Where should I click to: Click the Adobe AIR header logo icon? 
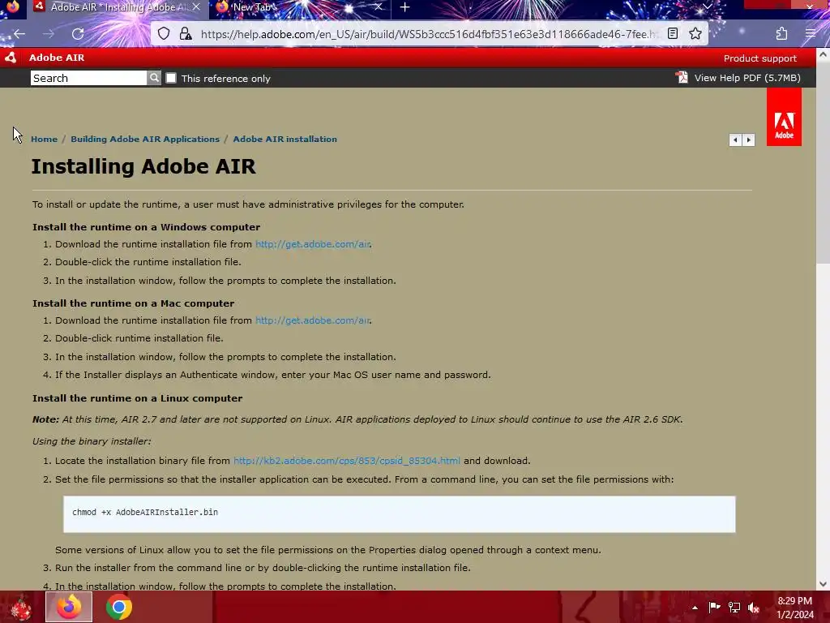pos(10,58)
